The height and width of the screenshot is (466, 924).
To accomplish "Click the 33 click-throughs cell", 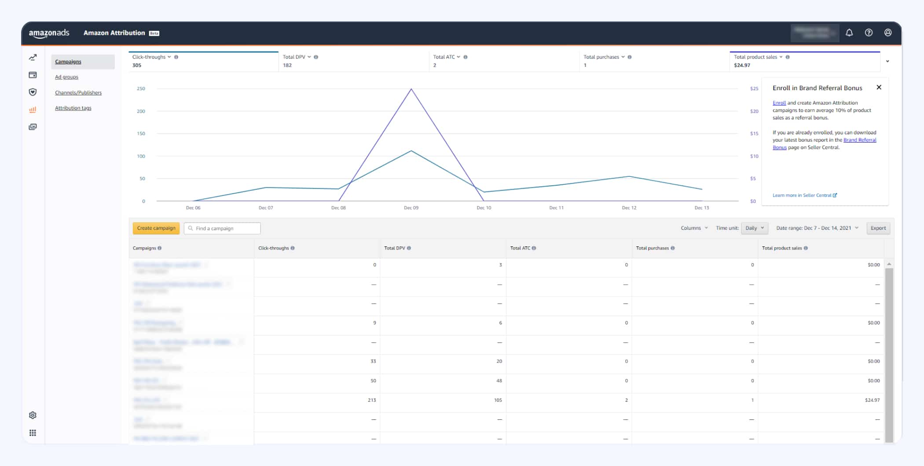I will pos(373,362).
